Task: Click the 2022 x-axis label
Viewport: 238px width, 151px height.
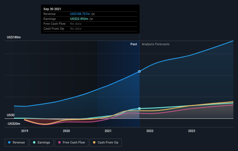Action: tap(150, 131)
